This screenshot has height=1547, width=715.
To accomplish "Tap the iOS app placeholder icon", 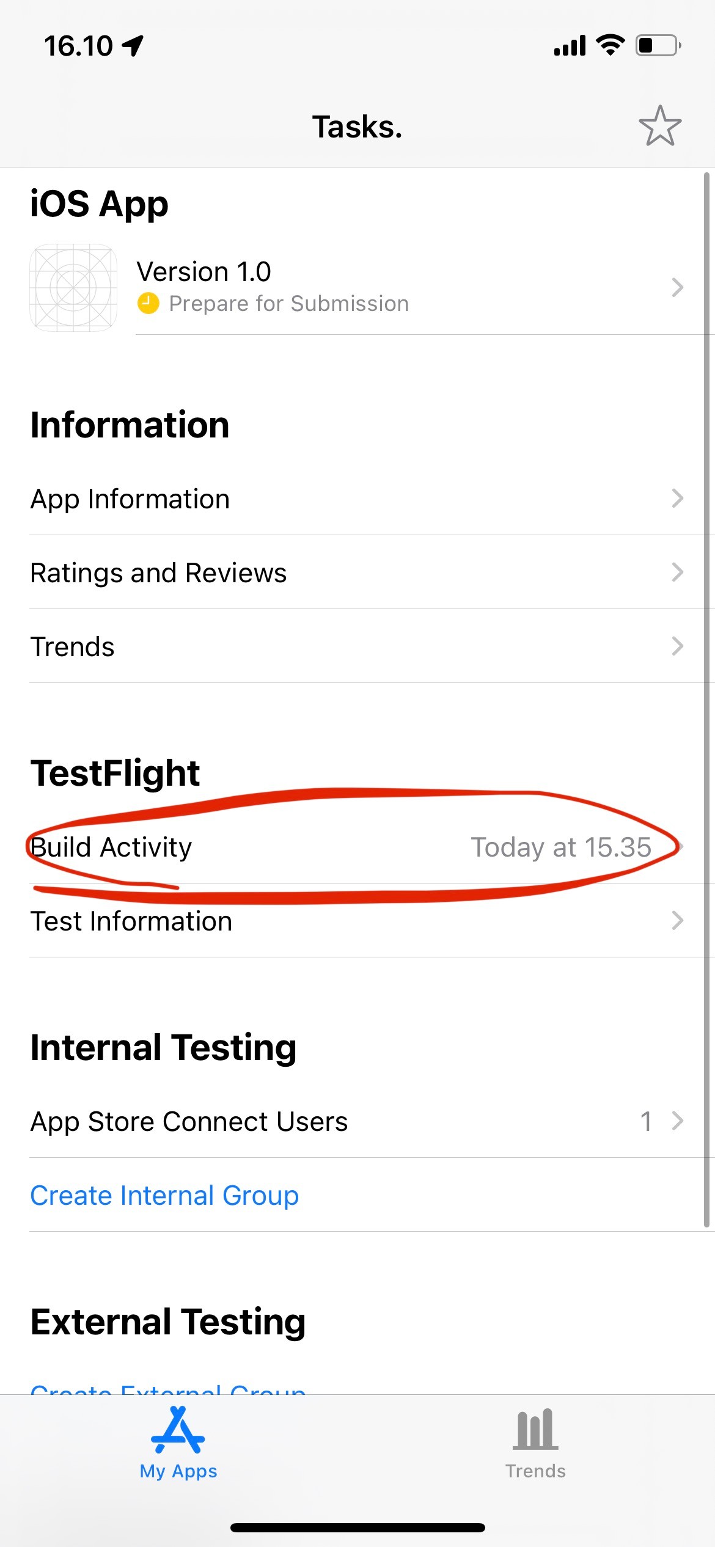I will coord(73,287).
